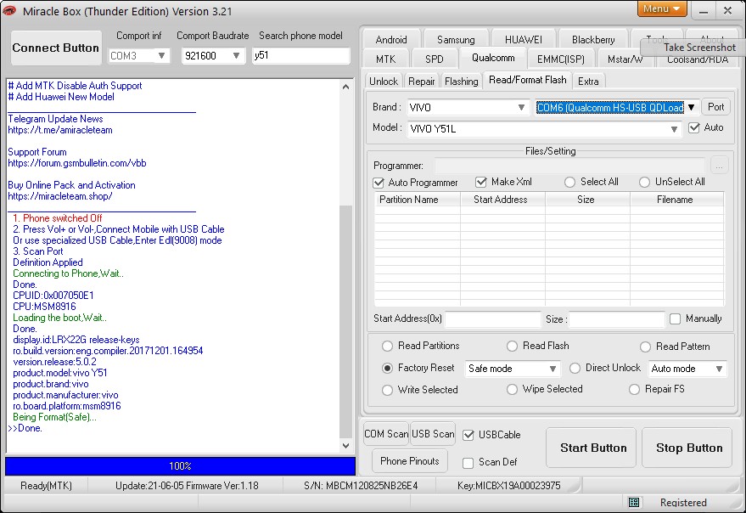Expand the Model VIVO Y51L dropdown
The image size is (746, 513).
(x=674, y=129)
